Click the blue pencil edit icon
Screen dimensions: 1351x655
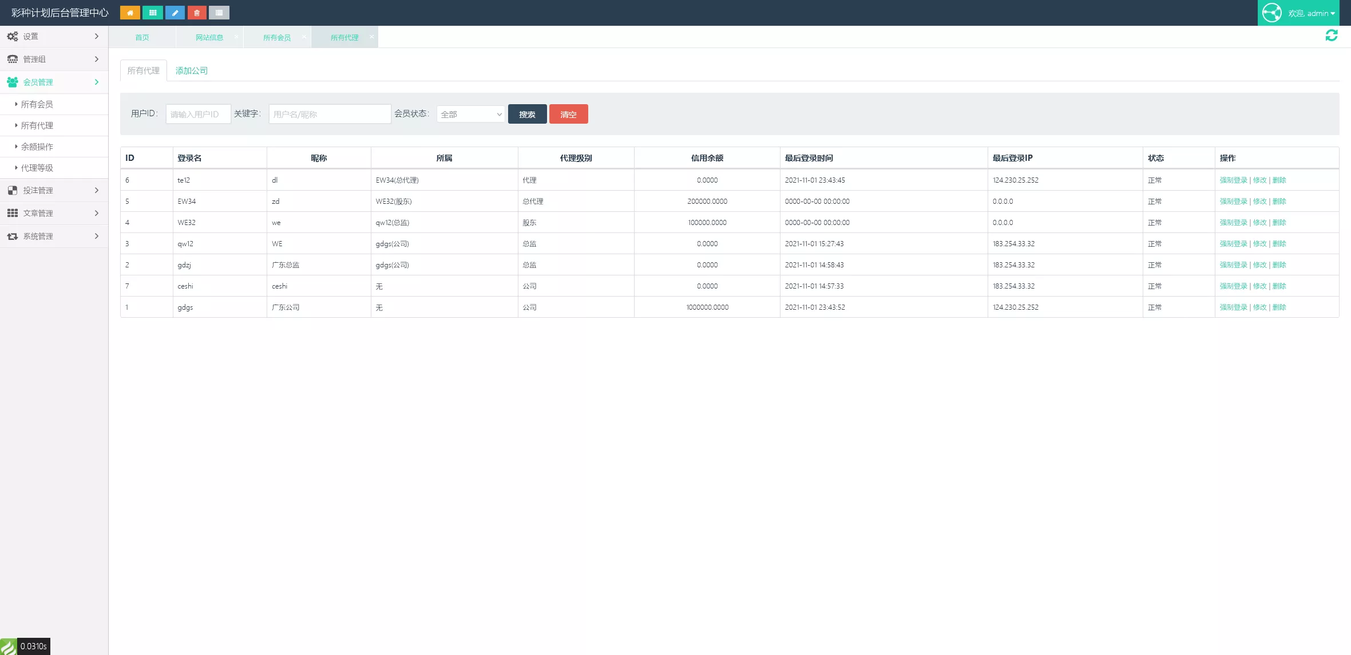175,13
